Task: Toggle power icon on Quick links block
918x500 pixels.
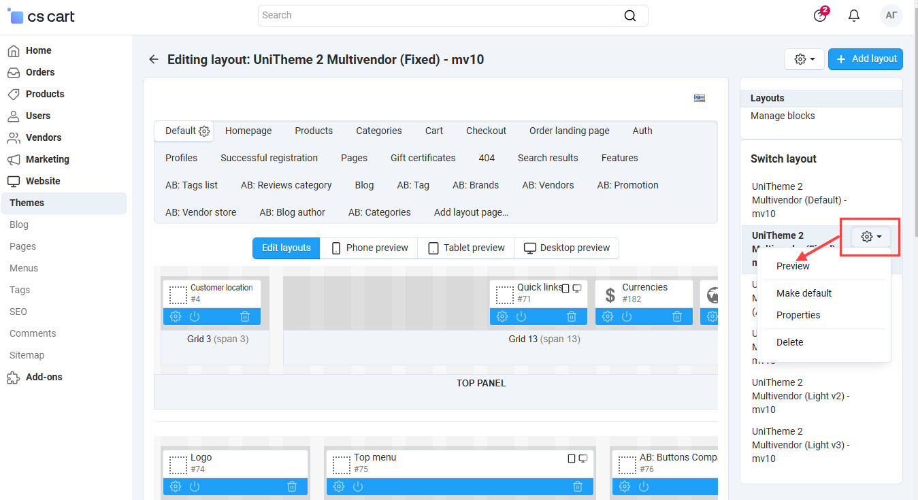Action: coord(521,316)
